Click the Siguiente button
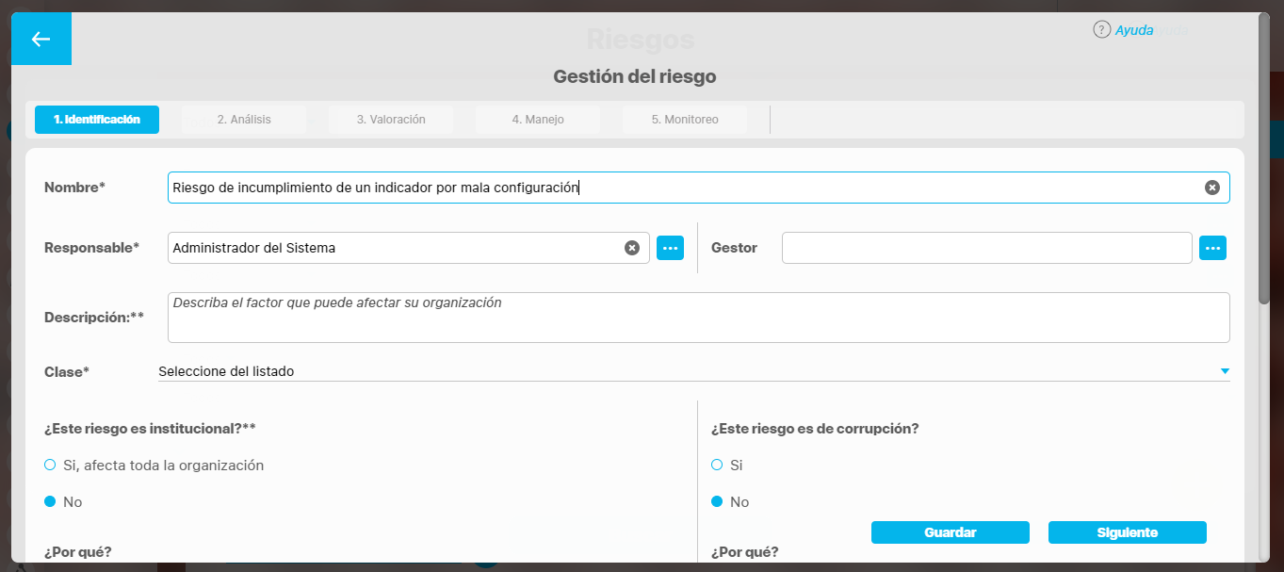Image resolution: width=1284 pixels, height=572 pixels. (x=1127, y=532)
